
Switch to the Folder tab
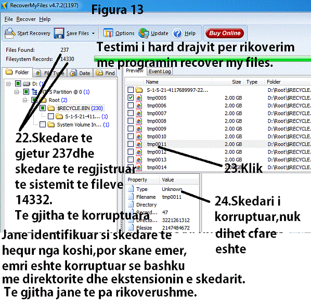(17, 72)
